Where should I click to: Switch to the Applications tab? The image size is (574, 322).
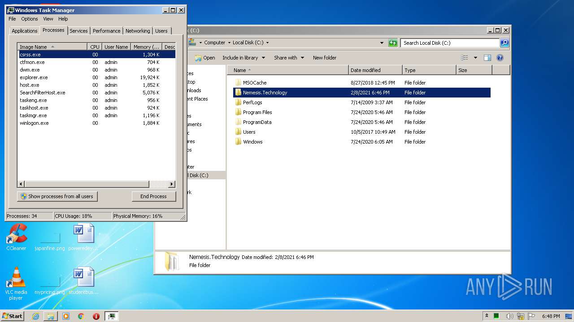24,31
